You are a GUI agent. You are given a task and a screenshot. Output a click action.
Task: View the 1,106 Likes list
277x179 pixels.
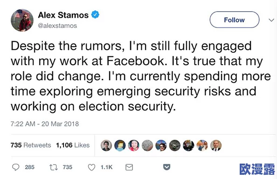(x=73, y=145)
